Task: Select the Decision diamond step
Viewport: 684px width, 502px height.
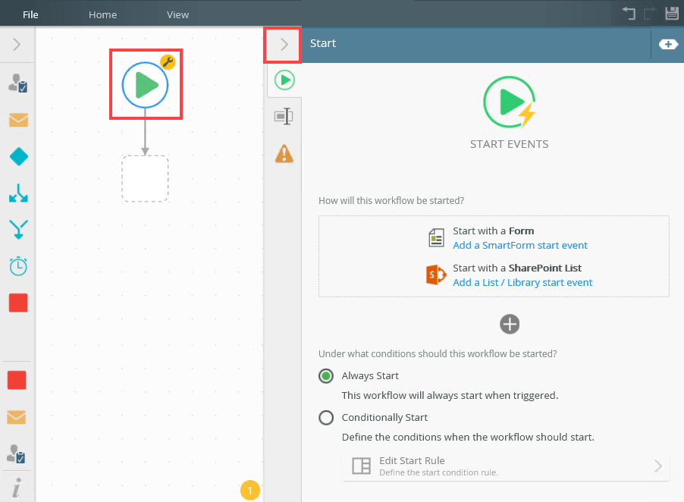Action: [18, 156]
